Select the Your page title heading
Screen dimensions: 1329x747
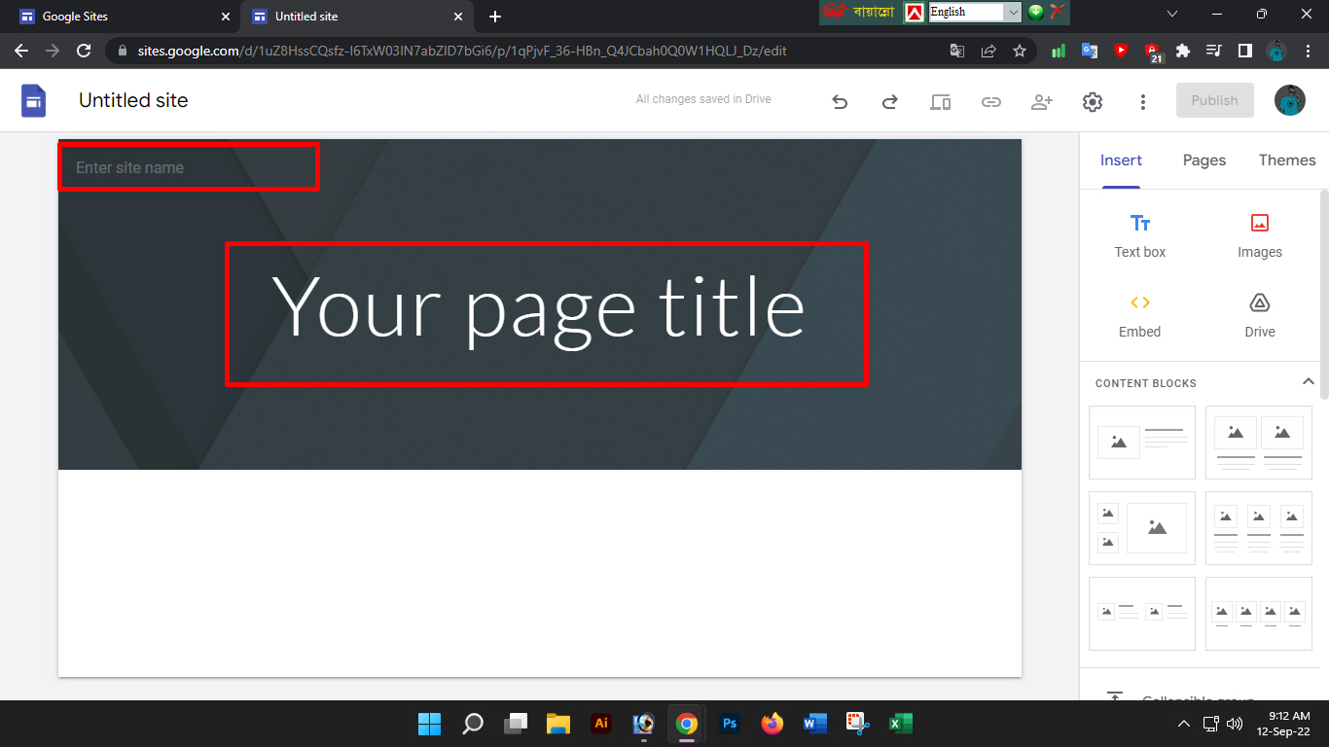click(538, 307)
